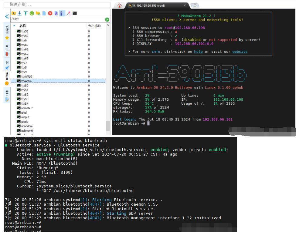
Task: Click the magic wand toolbar icon
Action: 68,13
